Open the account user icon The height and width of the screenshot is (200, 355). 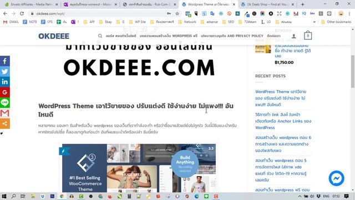click(x=293, y=36)
